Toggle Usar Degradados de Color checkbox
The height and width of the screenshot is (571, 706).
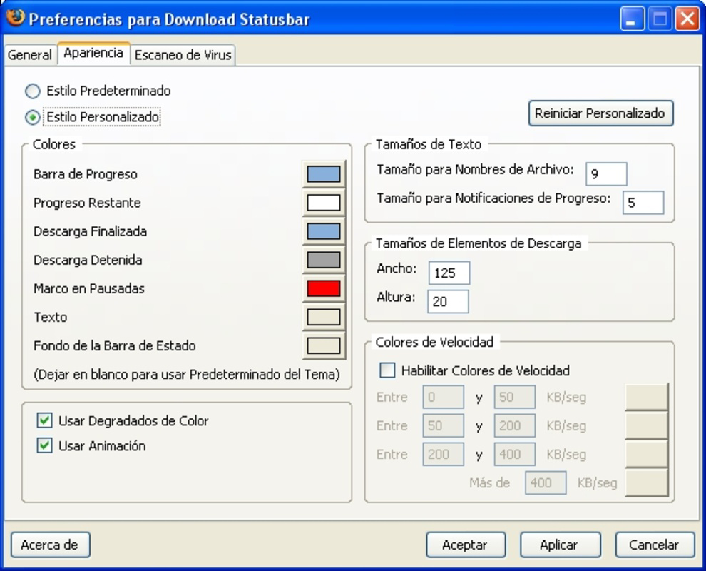44,420
